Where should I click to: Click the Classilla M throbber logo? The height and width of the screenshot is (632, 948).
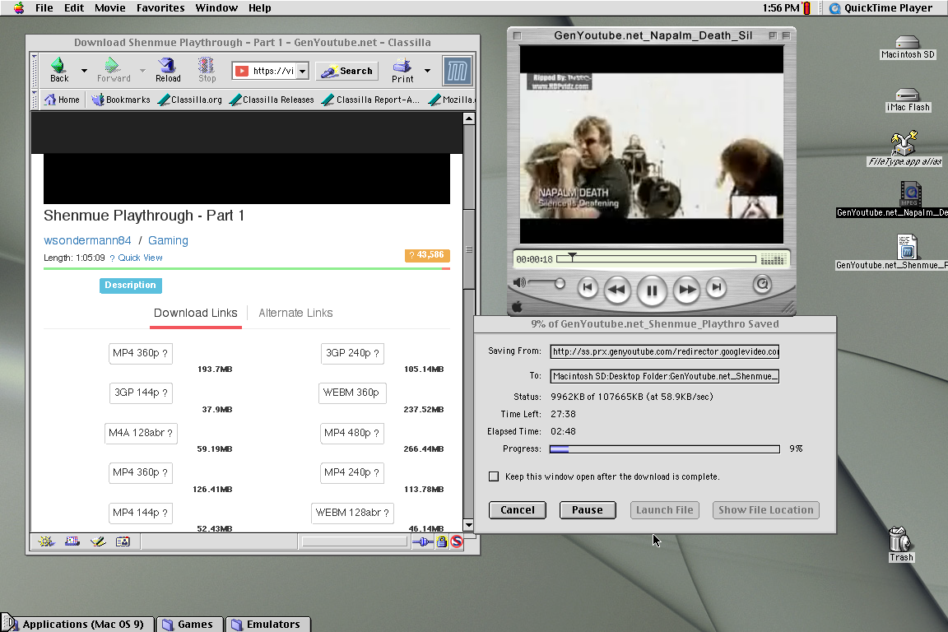[457, 72]
